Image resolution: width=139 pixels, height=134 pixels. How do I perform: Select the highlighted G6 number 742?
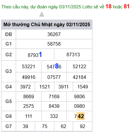point(79,116)
